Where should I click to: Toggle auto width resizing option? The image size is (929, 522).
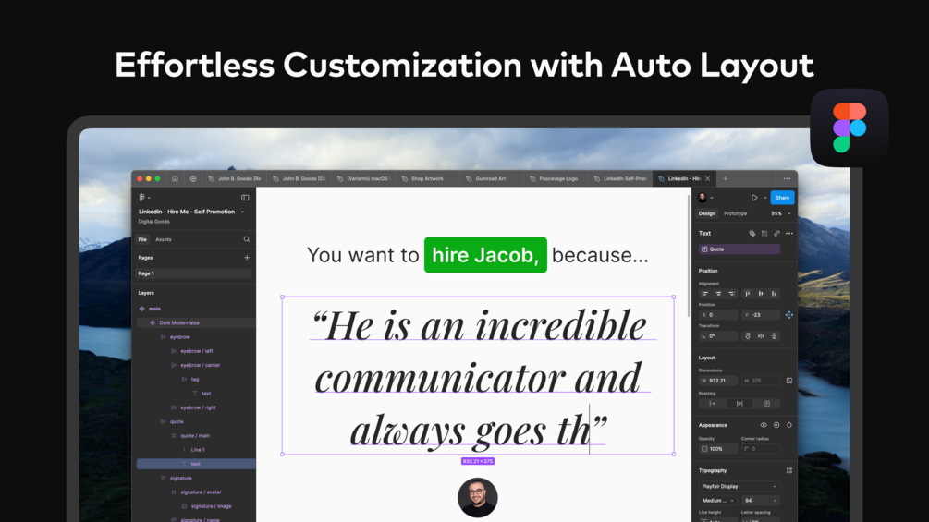(x=713, y=404)
